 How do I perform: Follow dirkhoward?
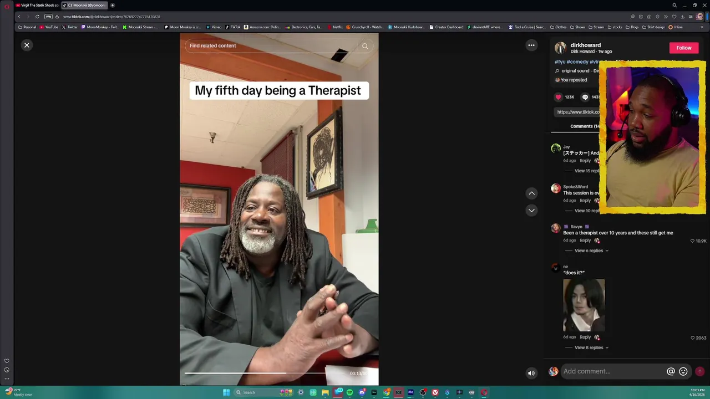pyautogui.click(x=684, y=48)
